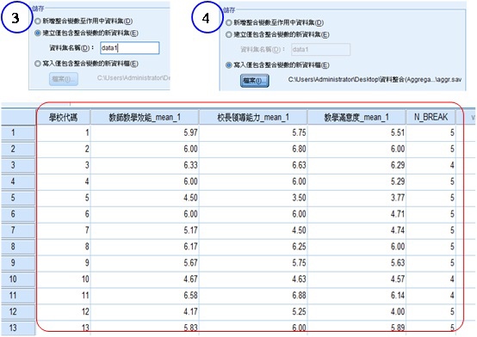This screenshot has width=477, height=337.
Task: Select the unchecked 建立僅包含整合變數的新資料集 radio button
Action: [x=229, y=34]
